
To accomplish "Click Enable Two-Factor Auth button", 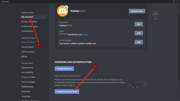I will [67, 92].
